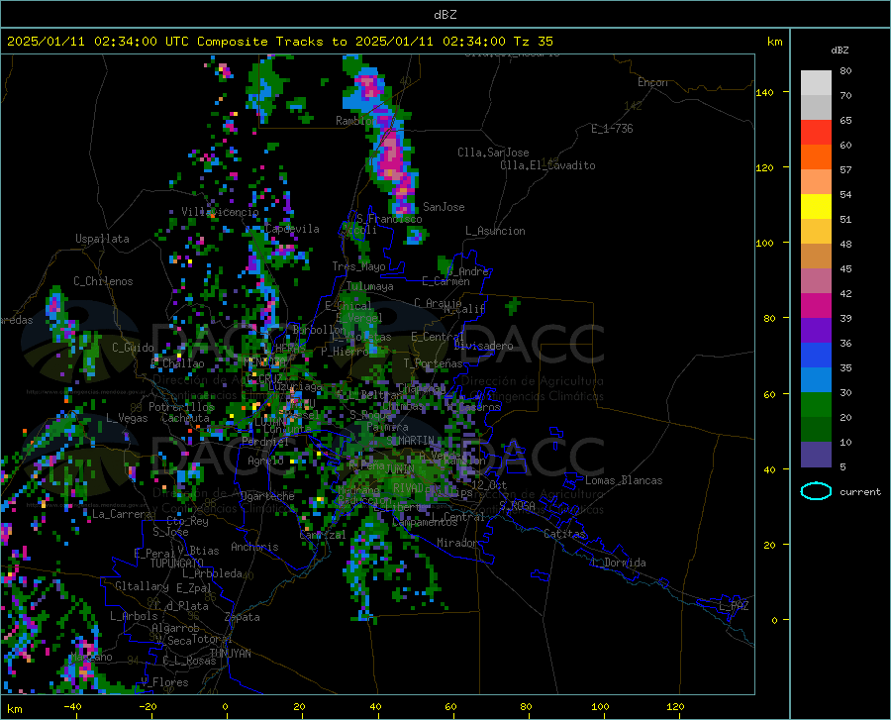This screenshot has height=720, width=891.
Task: Click the yellow 54 dBZ legend swatch
Action: click(816, 206)
